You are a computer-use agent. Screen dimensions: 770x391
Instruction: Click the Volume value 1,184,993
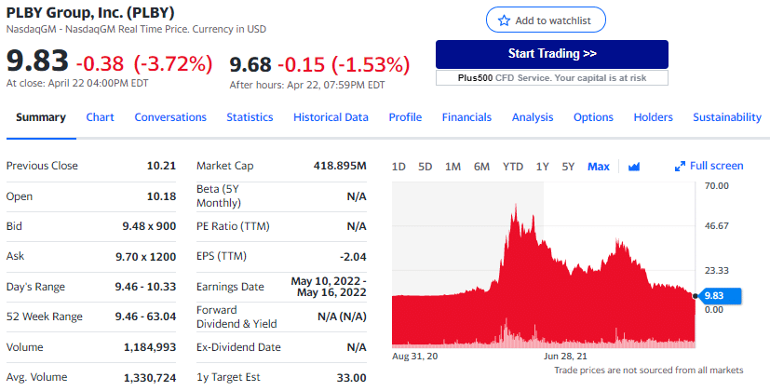tap(150, 347)
